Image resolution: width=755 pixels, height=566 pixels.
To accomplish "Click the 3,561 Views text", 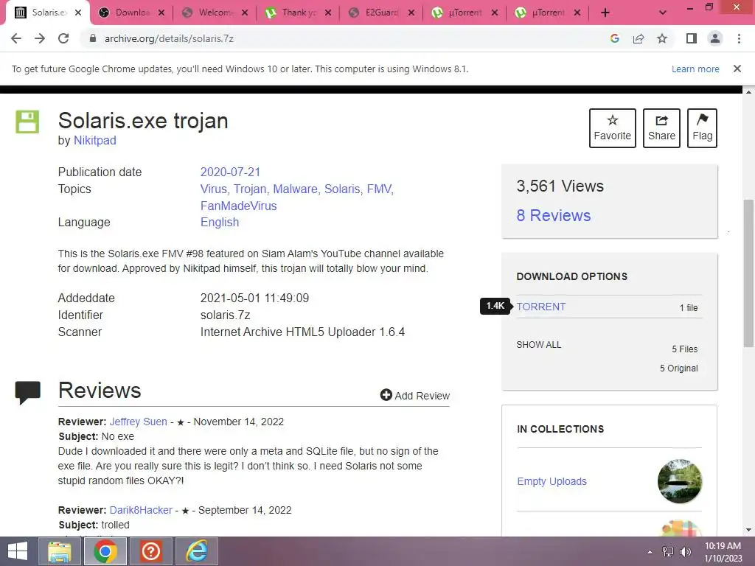I will (560, 186).
